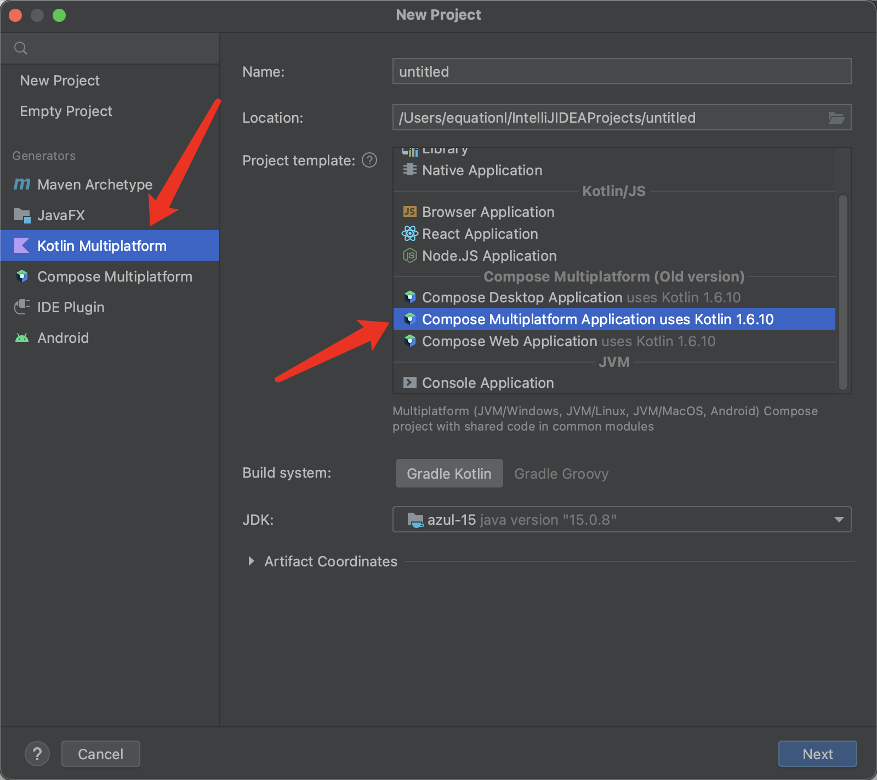
Task: Expand Artifact Coordinates section
Action: 251,561
